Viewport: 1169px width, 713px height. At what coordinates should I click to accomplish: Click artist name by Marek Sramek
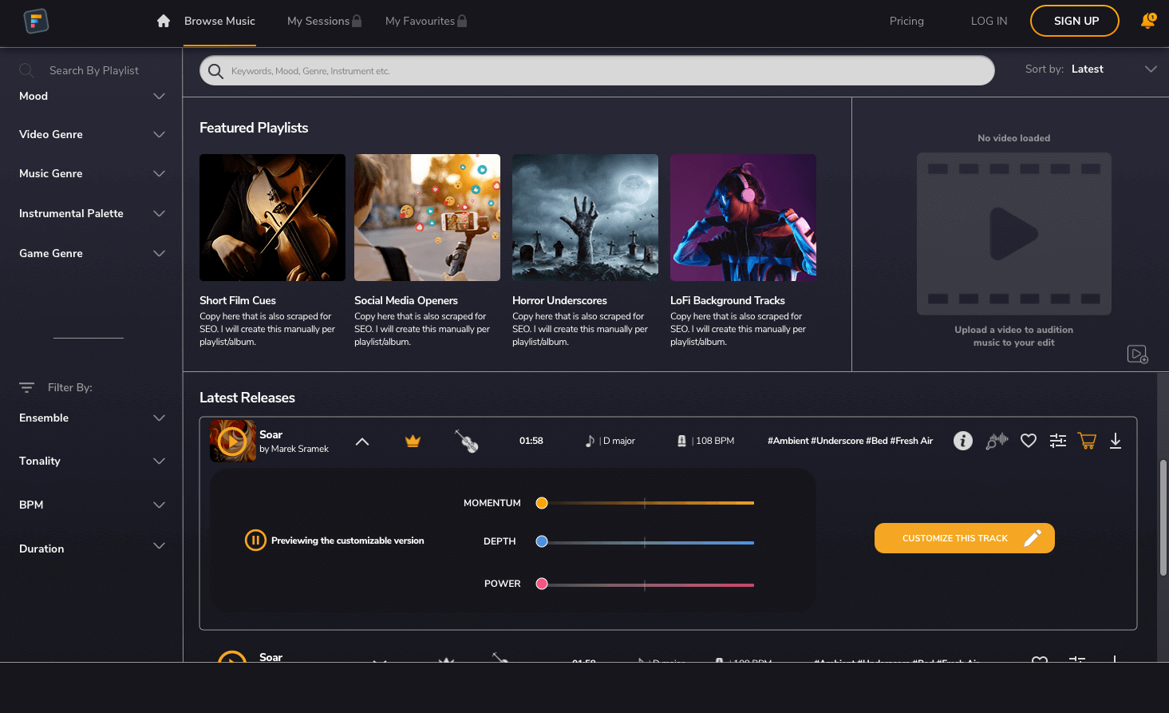[294, 449]
